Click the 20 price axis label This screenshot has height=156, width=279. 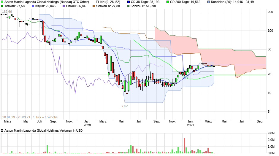pos(270,74)
